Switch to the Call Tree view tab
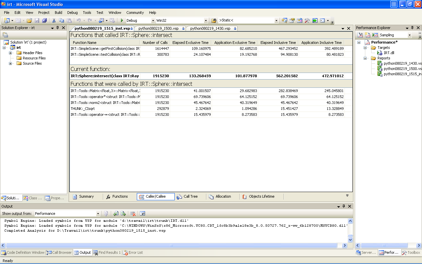 (x=187, y=197)
